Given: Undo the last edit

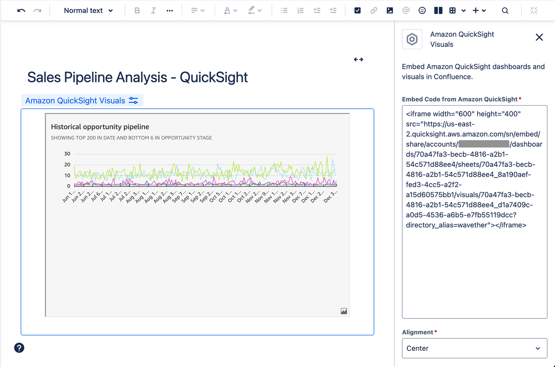Looking at the screenshot, I should [21, 11].
